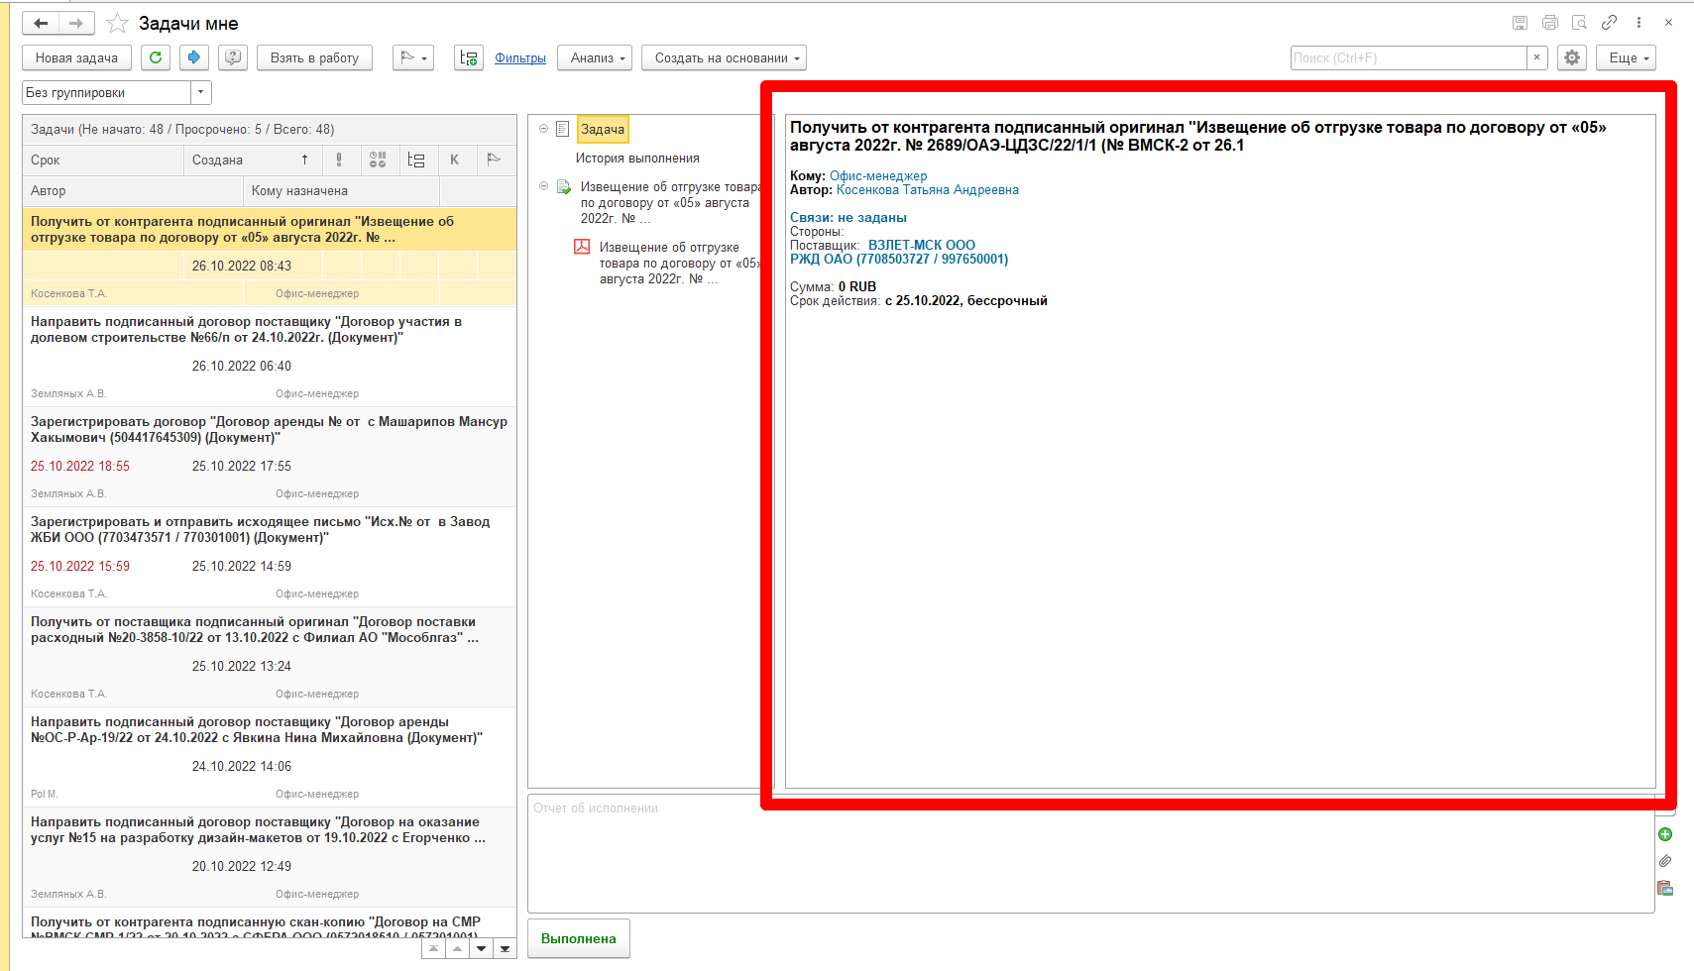Viewport: 1694px width, 971px height.
Task: Attach a file using the paperclip icon
Action: point(1665,861)
